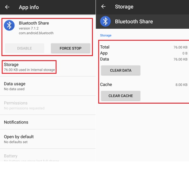
Task: Click 'Bluetooth Share' title in Storage screen
Action: (x=134, y=21)
